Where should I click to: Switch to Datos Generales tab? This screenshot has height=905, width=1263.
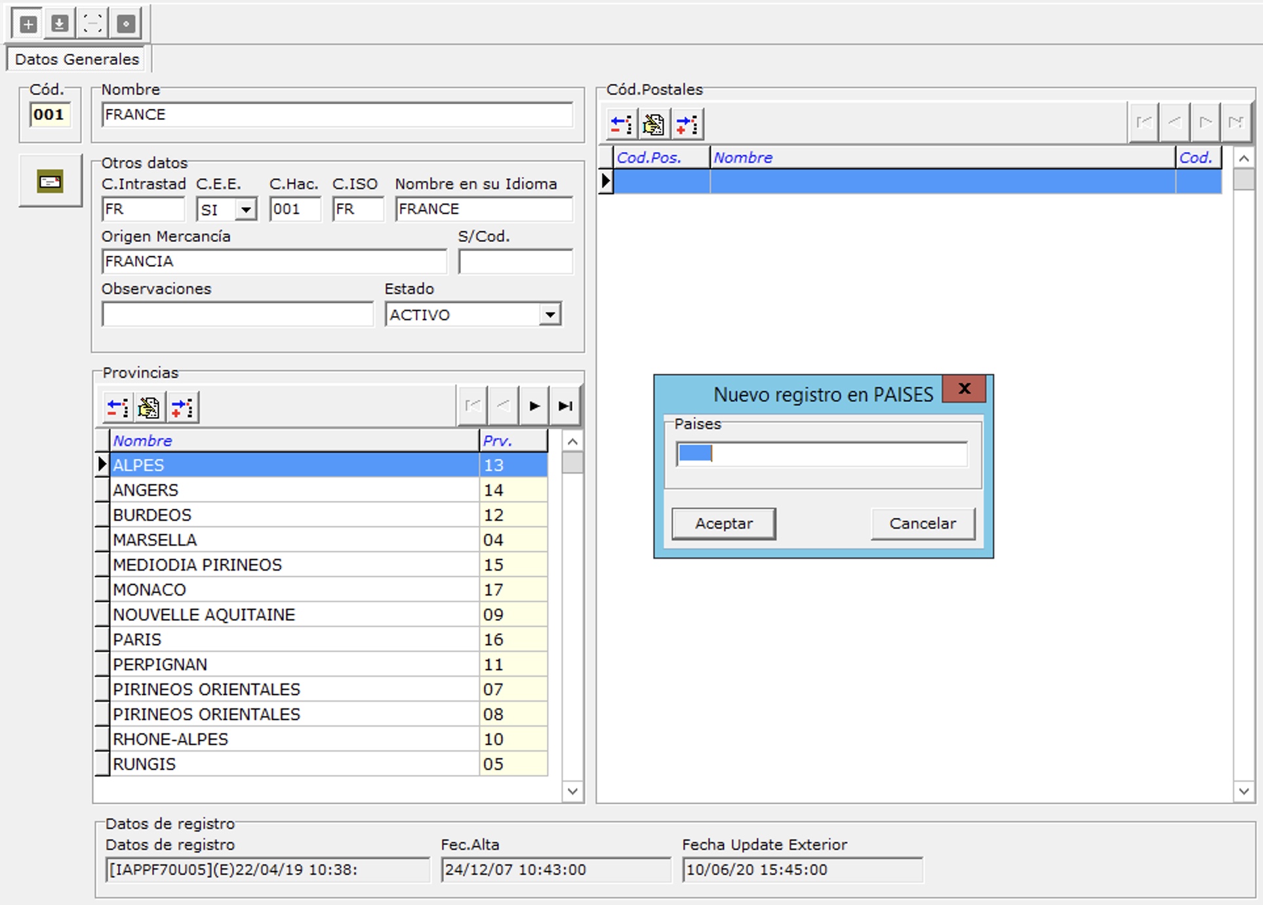77,59
